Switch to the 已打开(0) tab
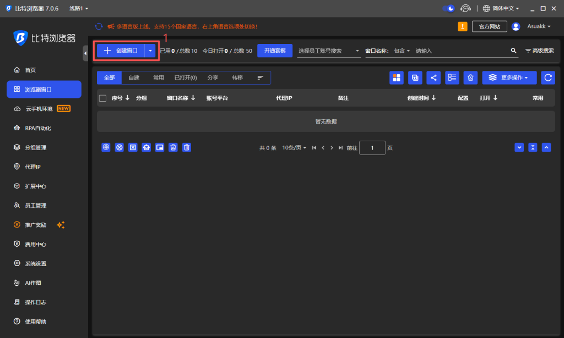The width and height of the screenshot is (564, 338). tap(186, 77)
